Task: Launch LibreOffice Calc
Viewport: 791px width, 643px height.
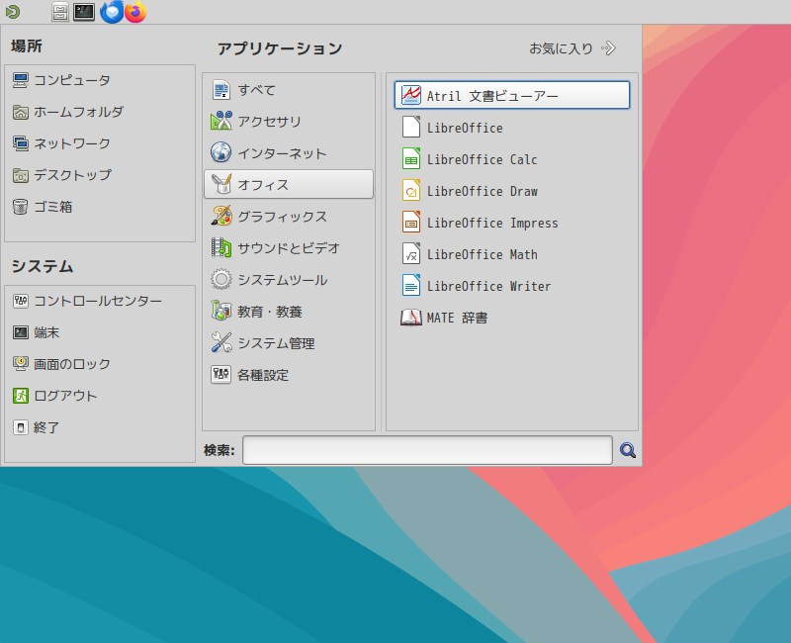Action: pyautogui.click(x=511, y=159)
